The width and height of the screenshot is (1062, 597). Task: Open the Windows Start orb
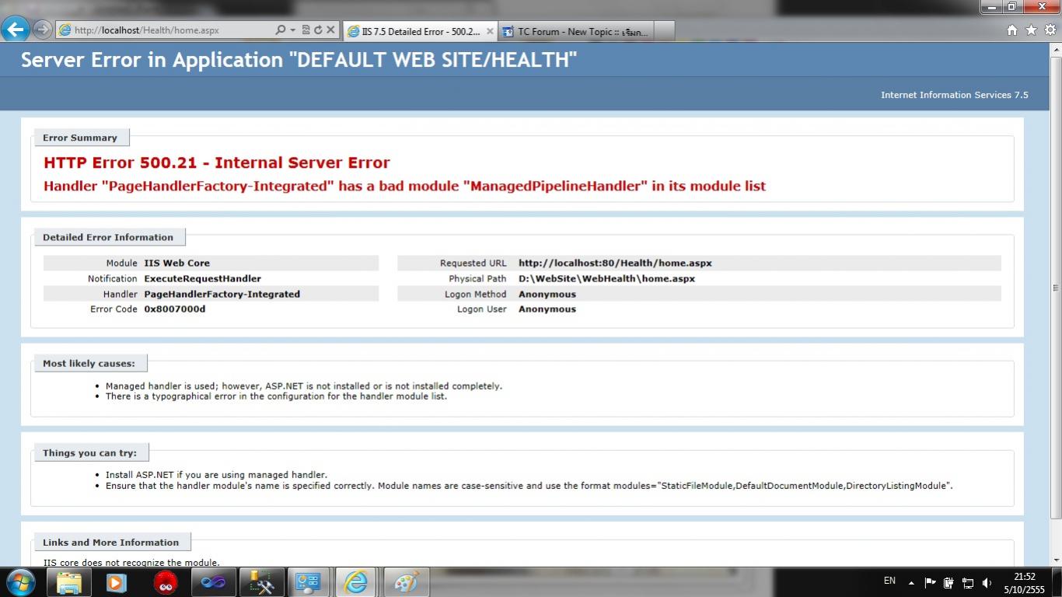point(20,581)
